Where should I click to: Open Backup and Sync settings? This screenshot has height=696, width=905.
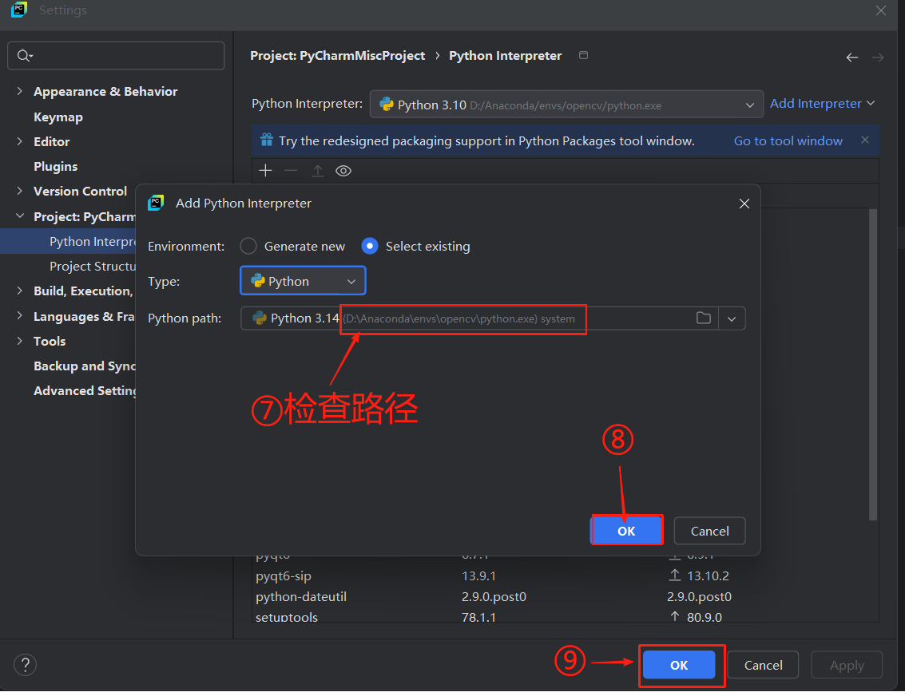84,366
